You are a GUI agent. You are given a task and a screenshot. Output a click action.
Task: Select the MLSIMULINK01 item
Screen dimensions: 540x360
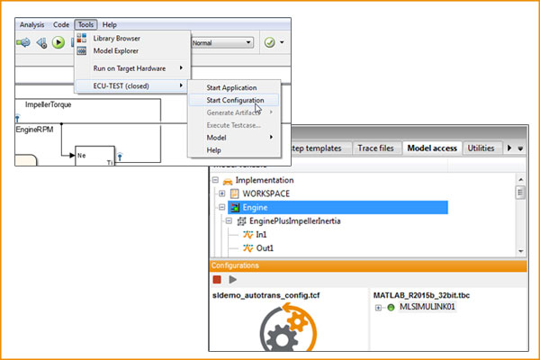pos(427,307)
